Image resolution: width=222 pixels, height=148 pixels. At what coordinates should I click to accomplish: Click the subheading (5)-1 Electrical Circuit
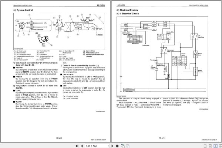[128, 14]
